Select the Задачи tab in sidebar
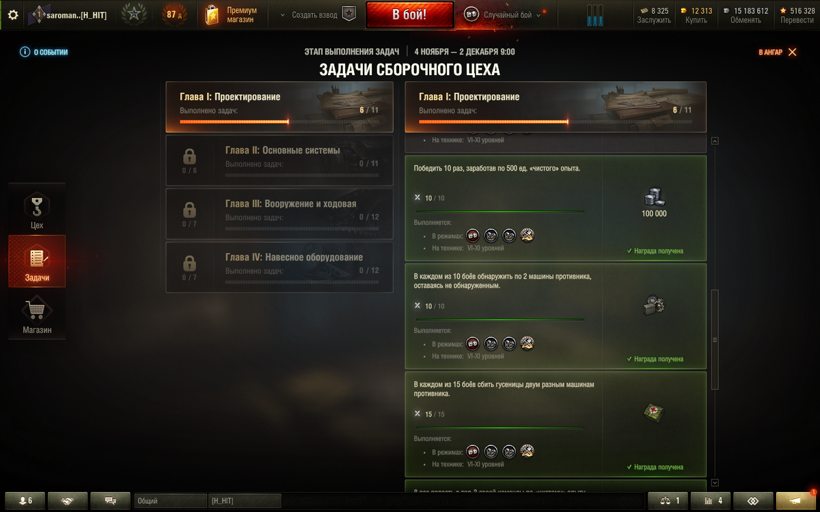 (x=37, y=261)
